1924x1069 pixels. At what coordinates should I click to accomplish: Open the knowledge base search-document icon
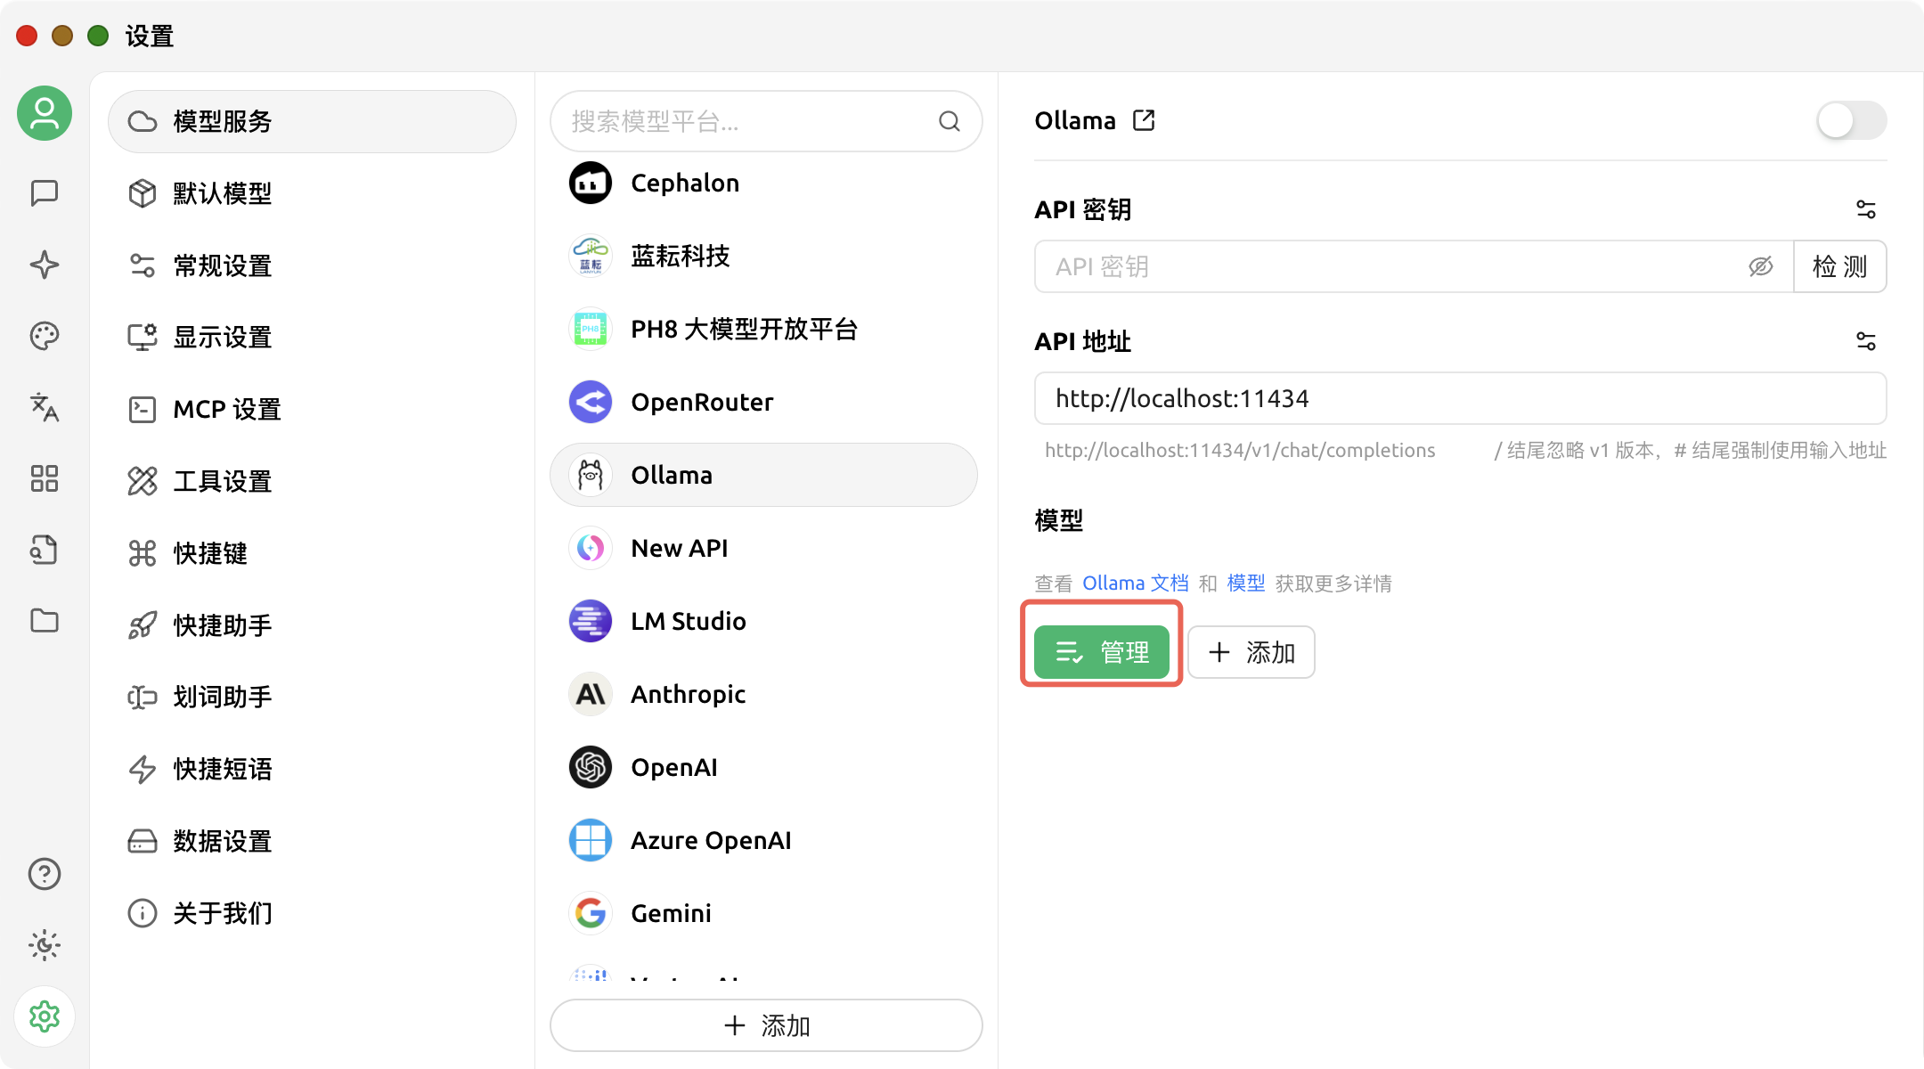pos(45,550)
